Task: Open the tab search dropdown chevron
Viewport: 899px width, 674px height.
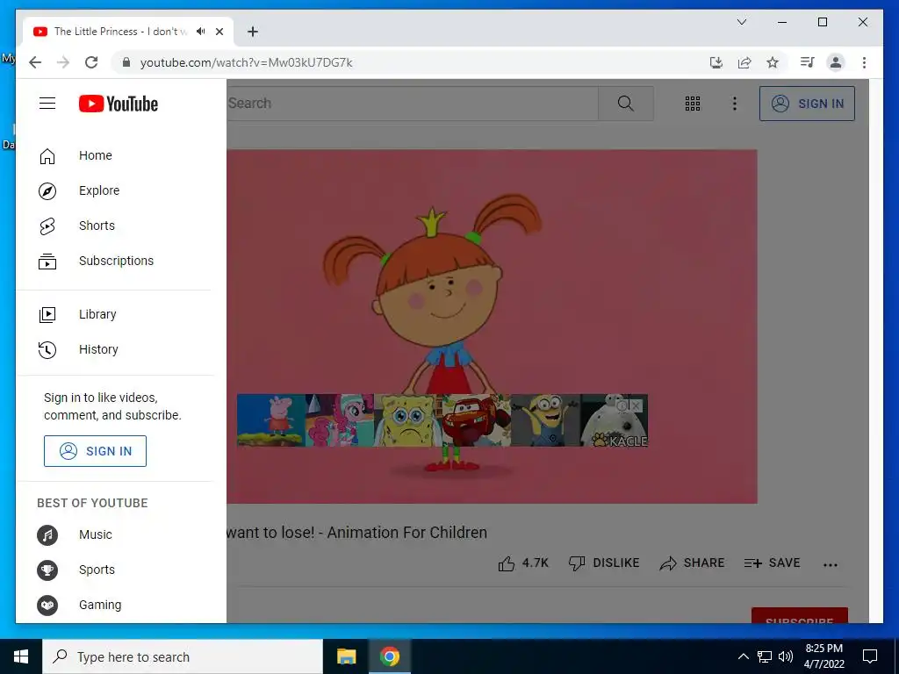Action: [x=741, y=22]
